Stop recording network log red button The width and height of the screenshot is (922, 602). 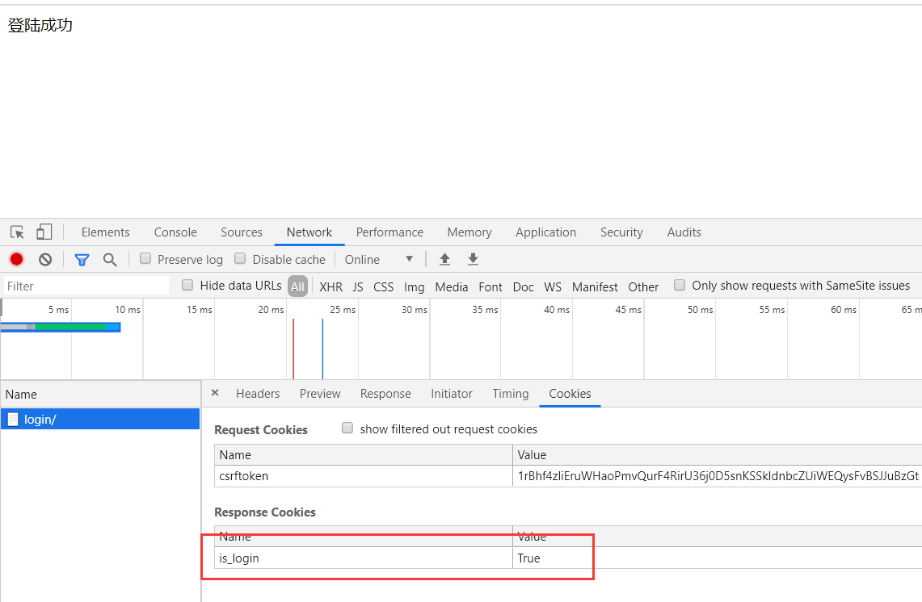click(16, 259)
